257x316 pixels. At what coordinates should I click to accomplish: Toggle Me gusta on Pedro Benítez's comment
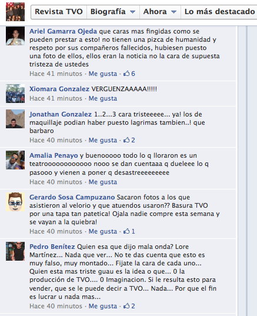(103, 306)
